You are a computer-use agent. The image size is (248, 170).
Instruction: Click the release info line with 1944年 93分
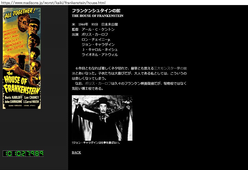[x=95, y=25]
